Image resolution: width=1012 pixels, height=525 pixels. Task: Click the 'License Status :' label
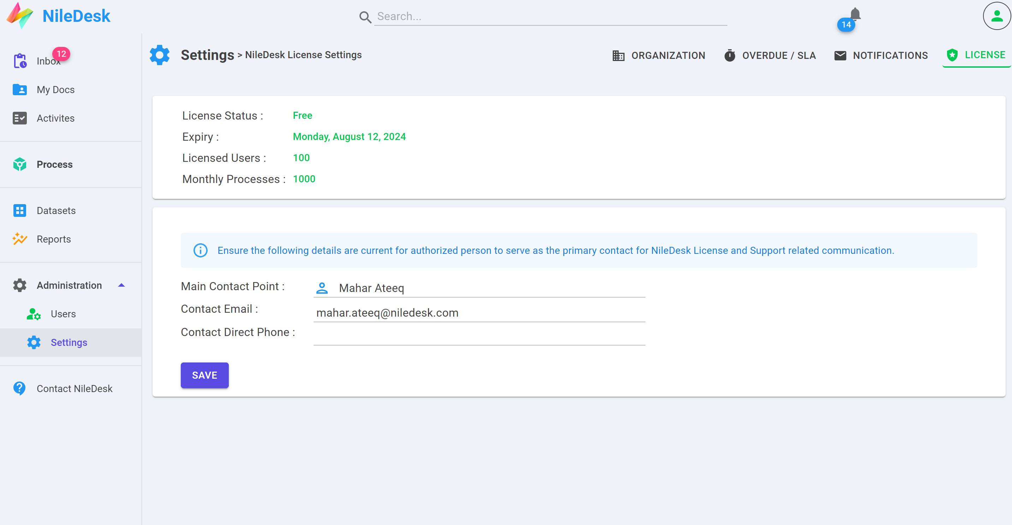pos(223,116)
